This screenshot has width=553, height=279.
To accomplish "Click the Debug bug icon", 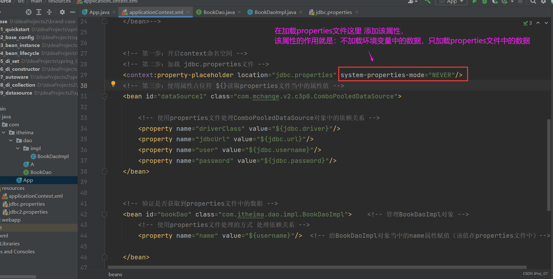I will point(485,2).
